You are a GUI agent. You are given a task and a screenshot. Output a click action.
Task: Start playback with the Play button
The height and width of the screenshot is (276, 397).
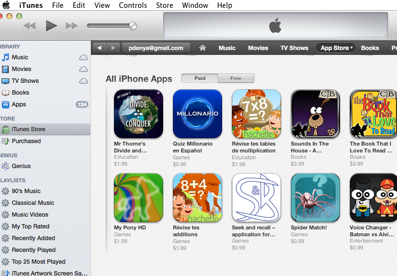(x=51, y=26)
